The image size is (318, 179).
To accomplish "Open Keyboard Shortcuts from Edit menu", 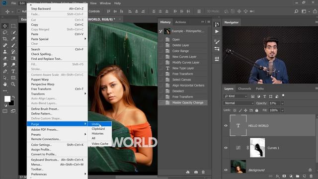I will pos(58,160).
